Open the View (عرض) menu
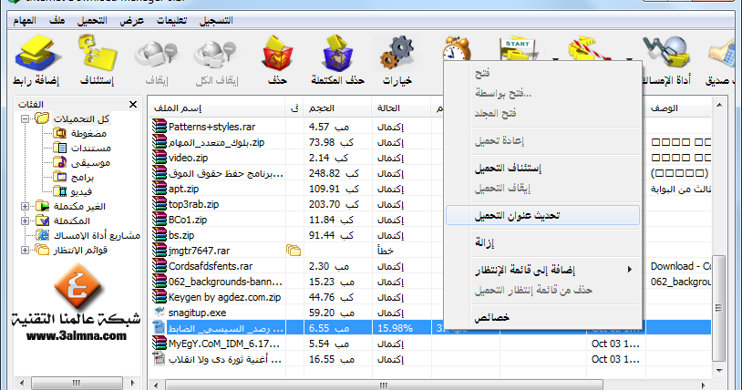This screenshot has height=390, width=742. (131, 21)
